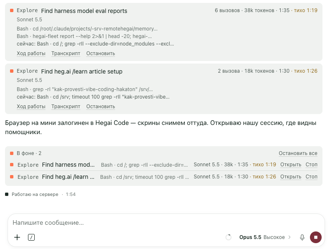Open Транскрипт for heg.ai learn article
The image size is (330, 249).
pos(66,107)
